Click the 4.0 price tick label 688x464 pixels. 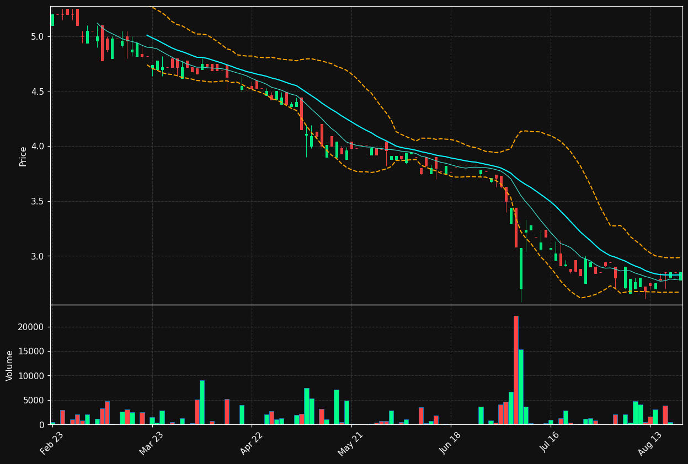[38, 147]
